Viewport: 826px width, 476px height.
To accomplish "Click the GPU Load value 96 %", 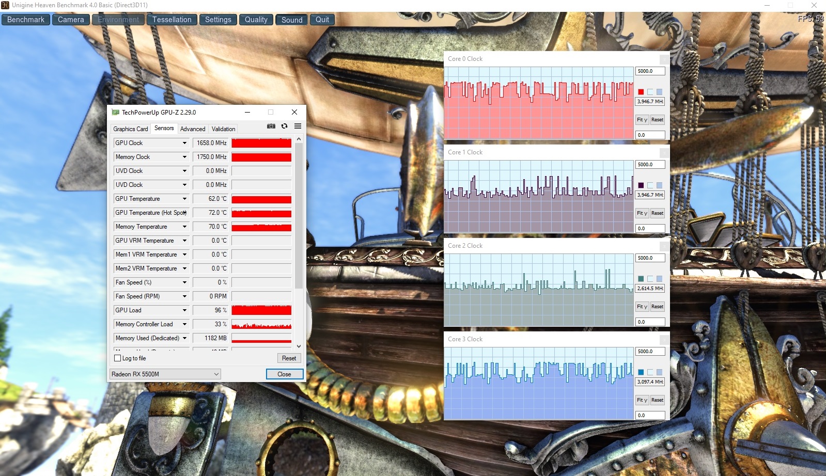I will click(210, 310).
